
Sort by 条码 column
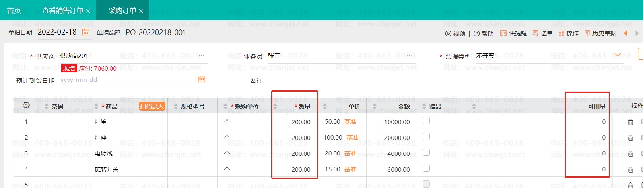pos(46,106)
